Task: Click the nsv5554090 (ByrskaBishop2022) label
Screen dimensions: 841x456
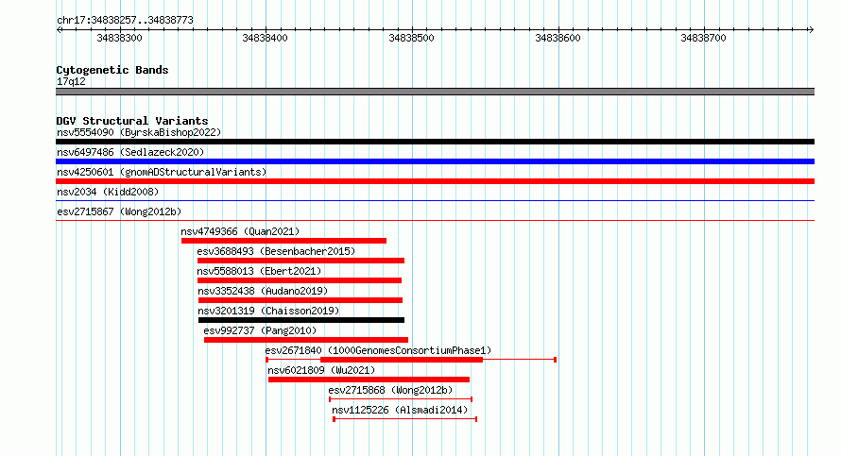Action: [139, 132]
